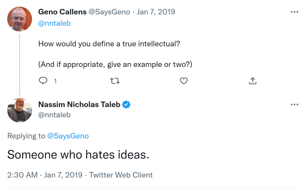Click the 2:30 AM · Jan 7, 2019 timestamp
The image size is (306, 193).
click(x=45, y=175)
